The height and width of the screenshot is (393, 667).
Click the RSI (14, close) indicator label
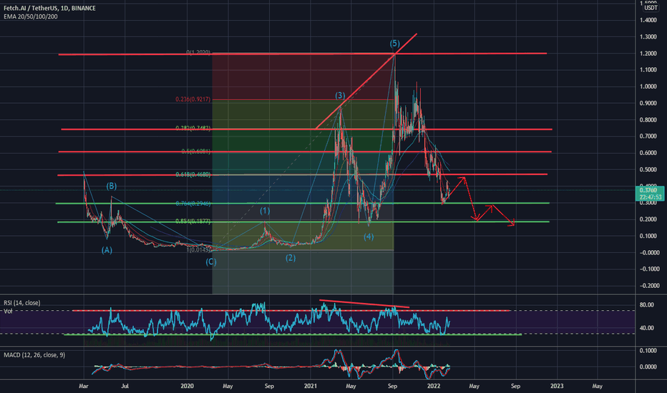coord(22,303)
